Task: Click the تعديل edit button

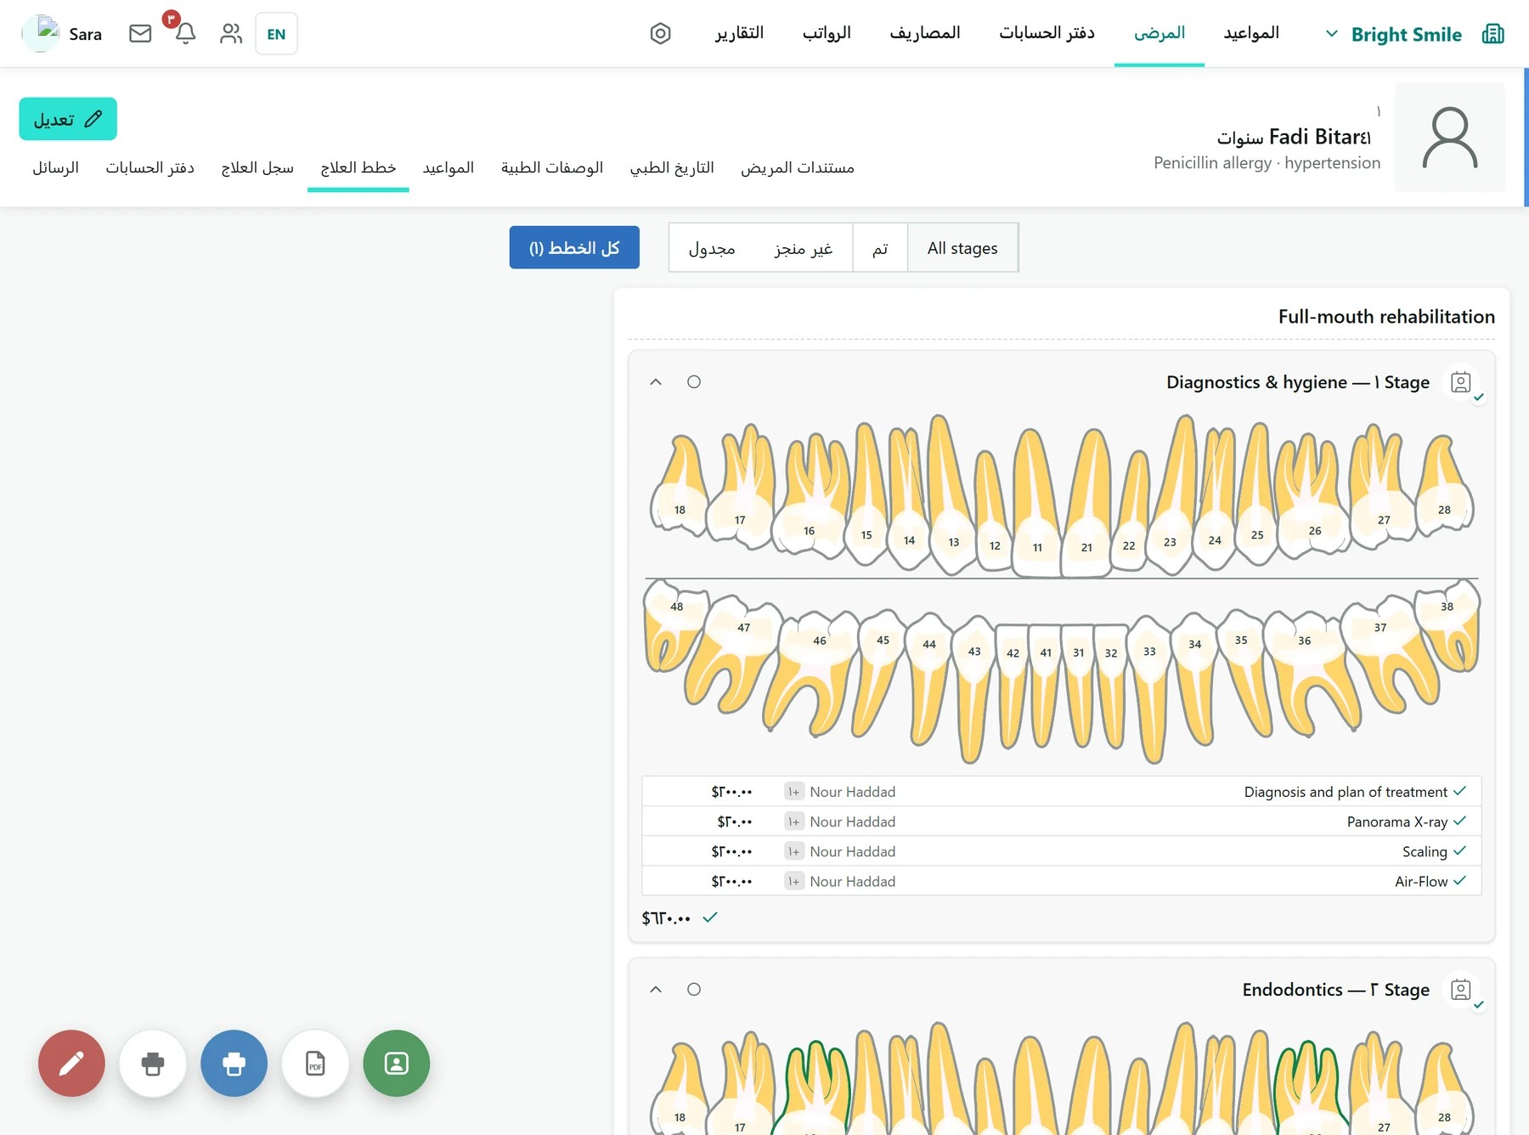Action: tap(68, 119)
